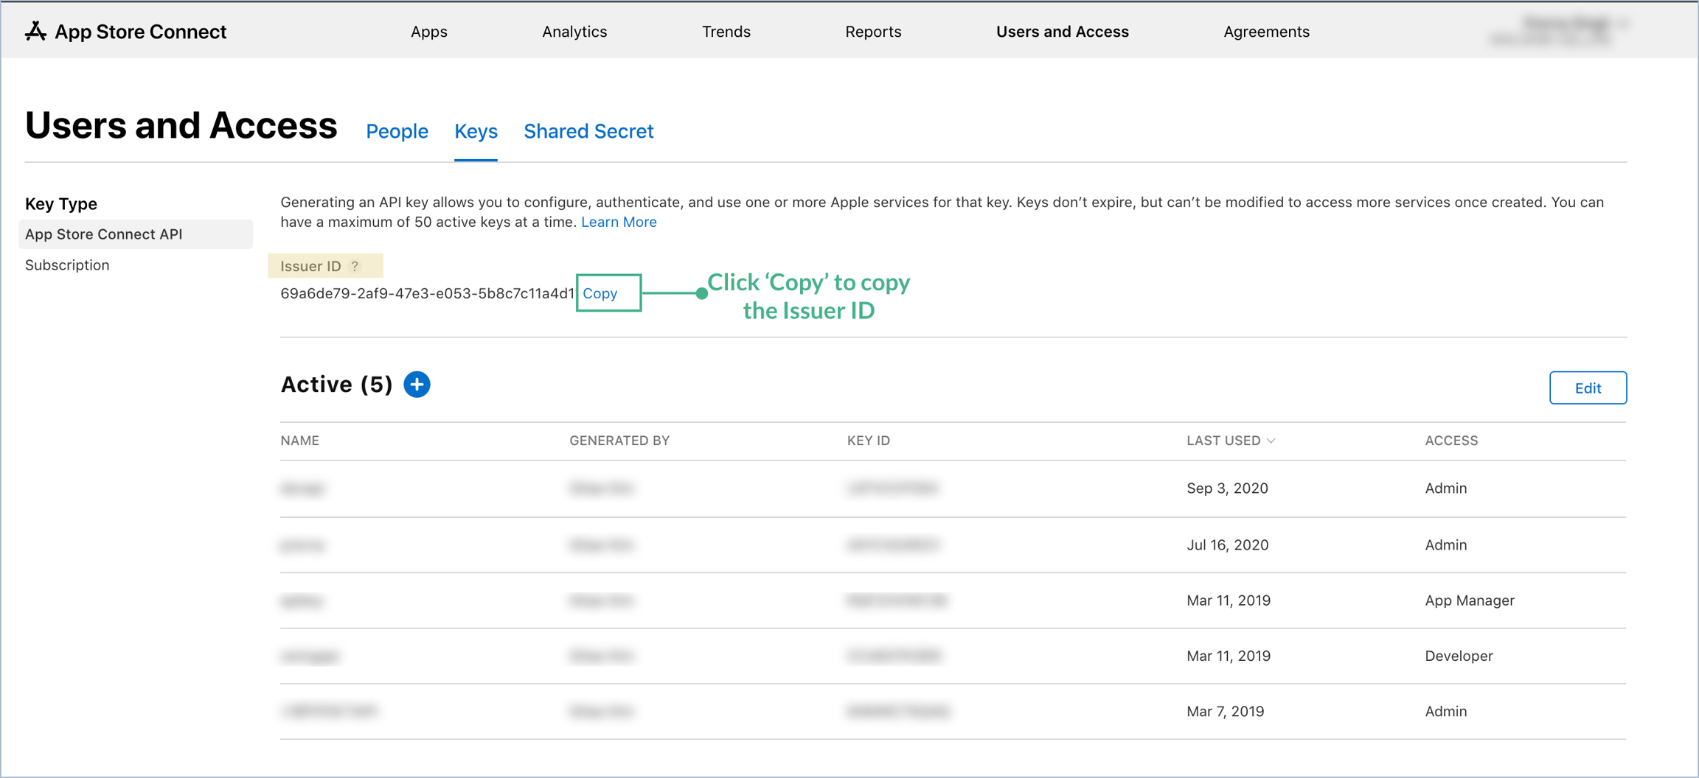The image size is (1699, 778).
Task: Open the Agreements page
Action: [1265, 32]
